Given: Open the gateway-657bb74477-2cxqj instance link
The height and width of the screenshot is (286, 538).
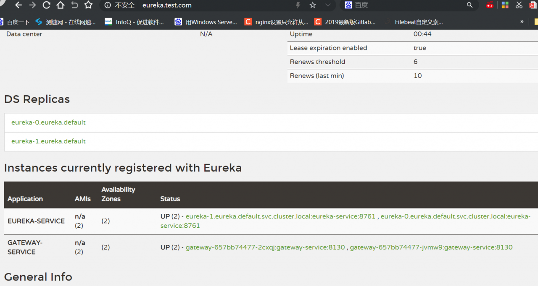Looking at the screenshot, I should (265, 247).
